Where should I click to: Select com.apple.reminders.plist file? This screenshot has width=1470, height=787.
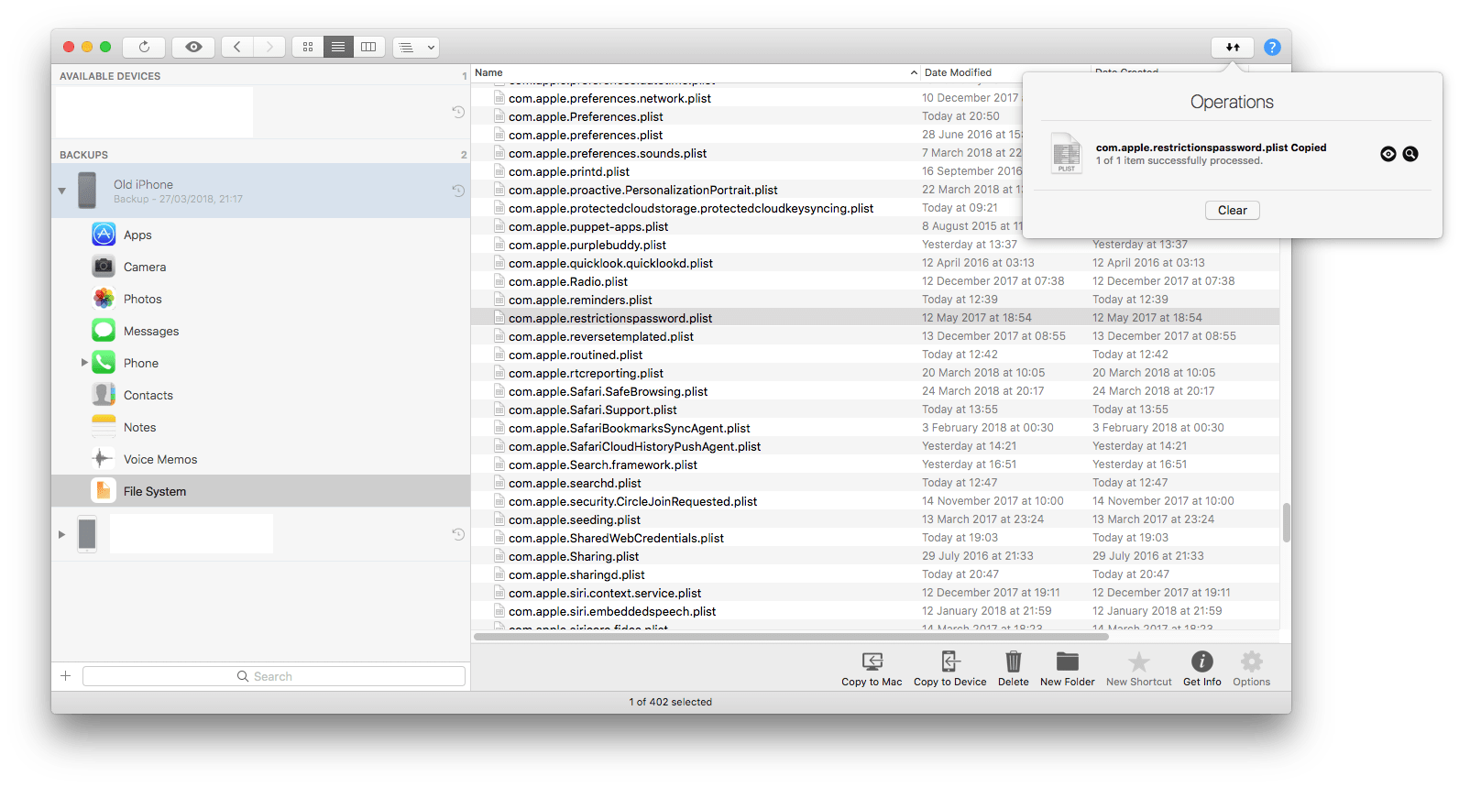[580, 300]
